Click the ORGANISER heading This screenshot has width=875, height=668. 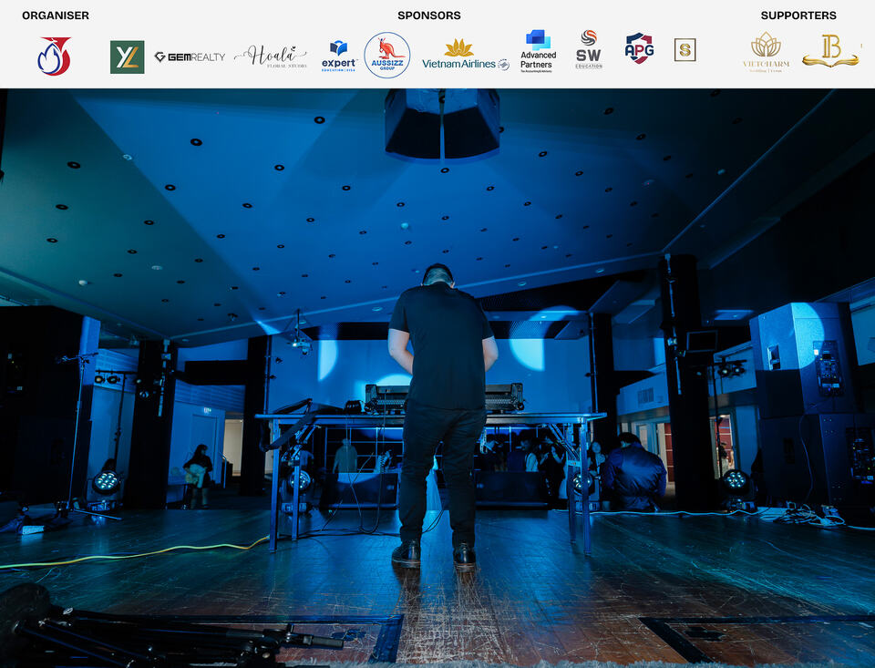pos(56,15)
